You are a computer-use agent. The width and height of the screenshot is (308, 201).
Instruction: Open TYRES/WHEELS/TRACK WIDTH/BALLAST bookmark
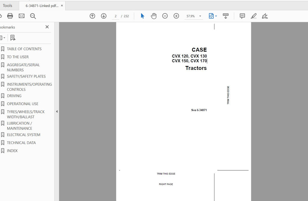[26, 114]
